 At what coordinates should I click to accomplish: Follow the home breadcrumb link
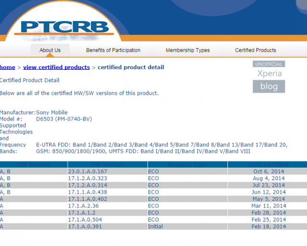coord(8,67)
